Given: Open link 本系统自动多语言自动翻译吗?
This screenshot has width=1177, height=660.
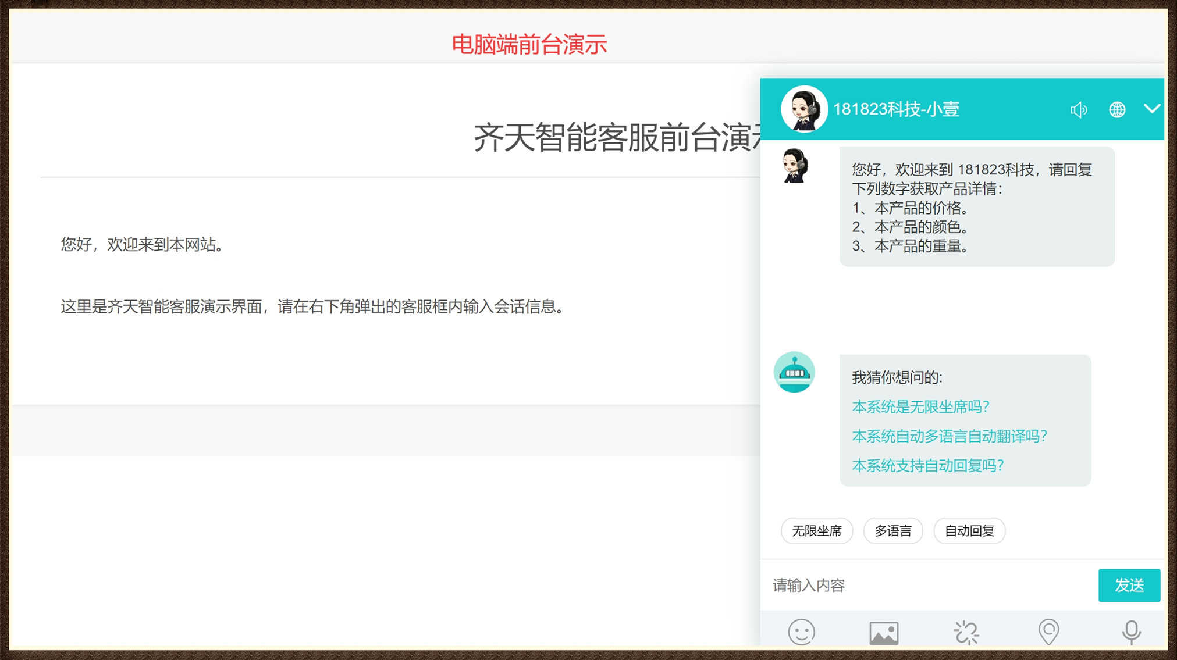Looking at the screenshot, I should click(950, 436).
